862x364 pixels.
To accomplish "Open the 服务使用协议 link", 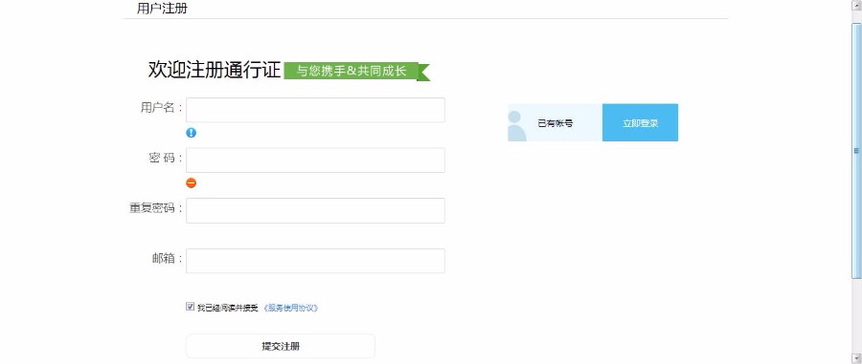I will click(x=291, y=308).
